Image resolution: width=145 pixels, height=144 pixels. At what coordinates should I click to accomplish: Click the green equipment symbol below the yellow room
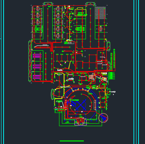pyautogui.click(x=80, y=29)
